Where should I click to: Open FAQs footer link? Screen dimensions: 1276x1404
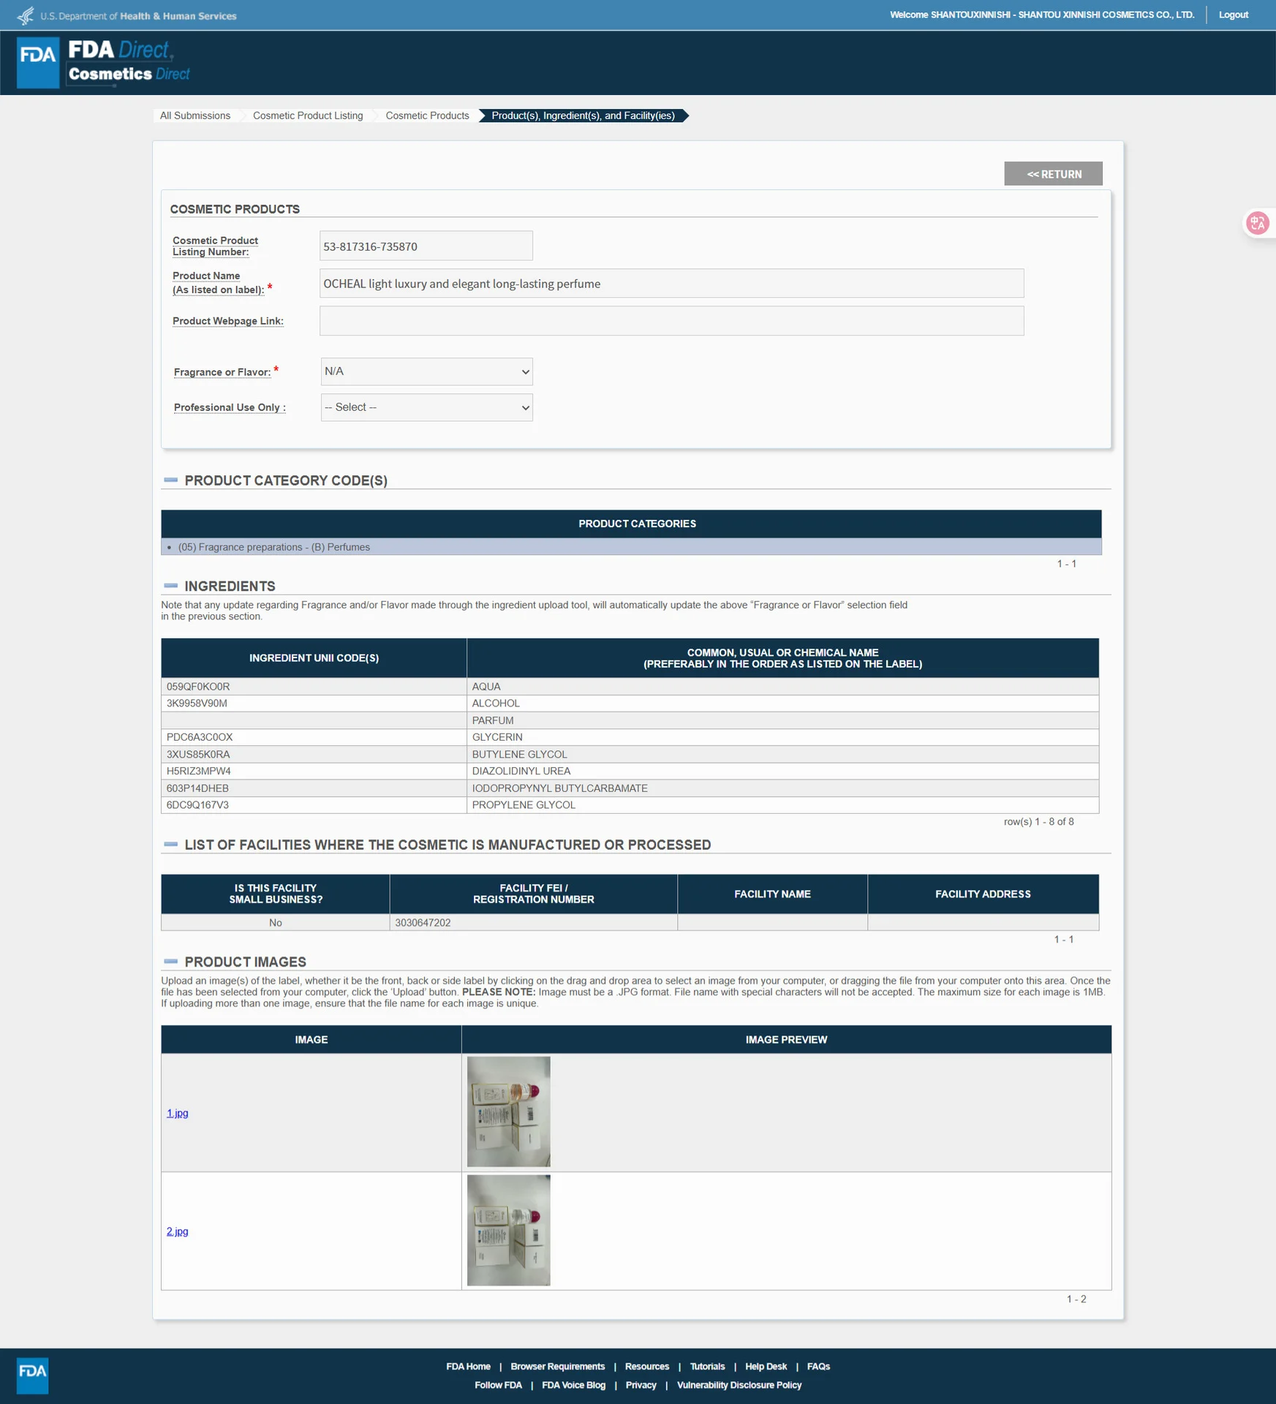point(818,1367)
